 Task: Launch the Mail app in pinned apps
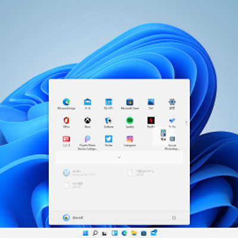coord(87,104)
